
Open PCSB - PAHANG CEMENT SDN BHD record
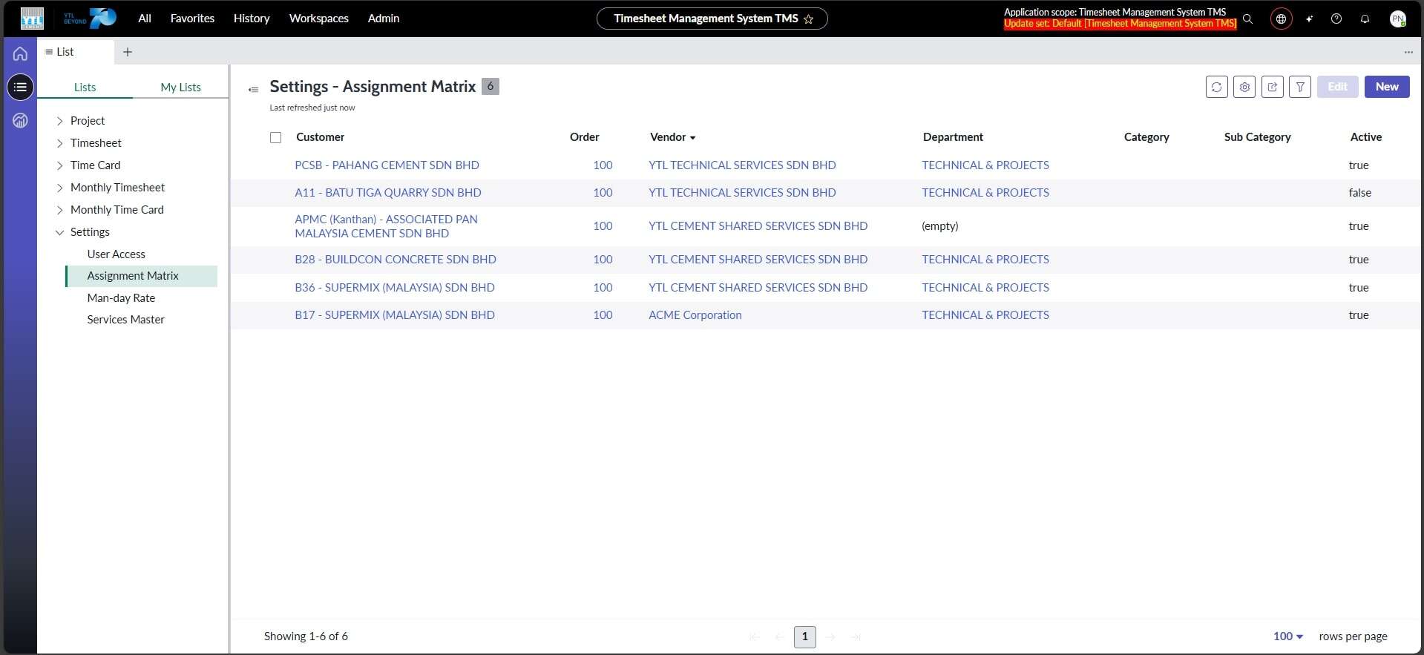[x=387, y=165]
